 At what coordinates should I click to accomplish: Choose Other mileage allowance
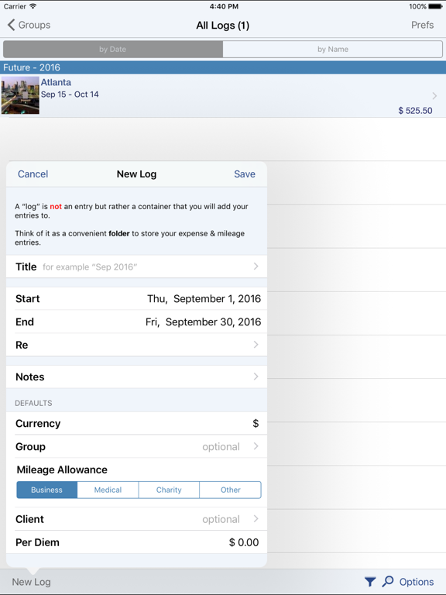[x=230, y=490]
